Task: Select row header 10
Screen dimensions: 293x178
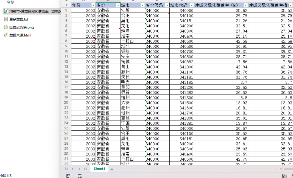Action: [66, 51]
